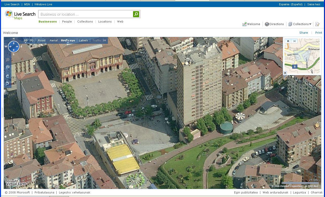Open the Pribatutasuna footer link
Viewport: 325px width, 197px height.
click(x=44, y=192)
